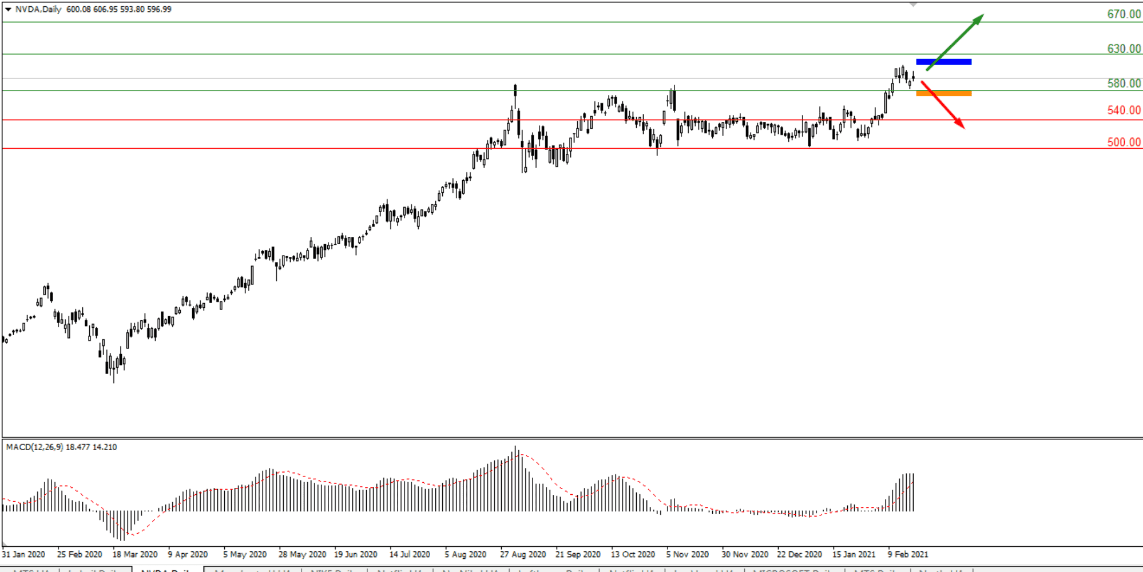Click the 630.00 price level label
Viewport: 1143px width, 572px height.
coord(1124,49)
